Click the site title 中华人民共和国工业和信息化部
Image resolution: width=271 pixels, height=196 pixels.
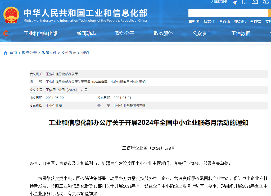[85, 13]
